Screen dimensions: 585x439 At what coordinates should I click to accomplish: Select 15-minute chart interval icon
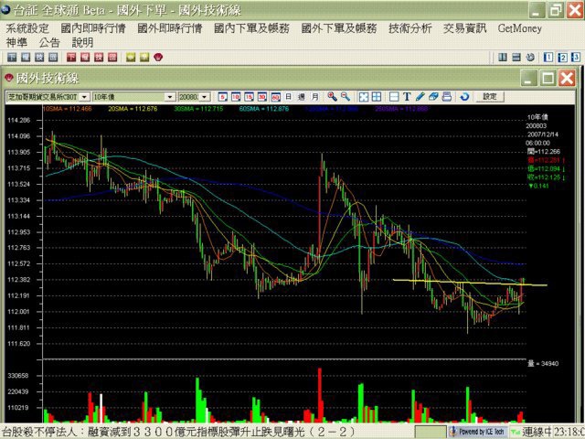[x=249, y=97]
